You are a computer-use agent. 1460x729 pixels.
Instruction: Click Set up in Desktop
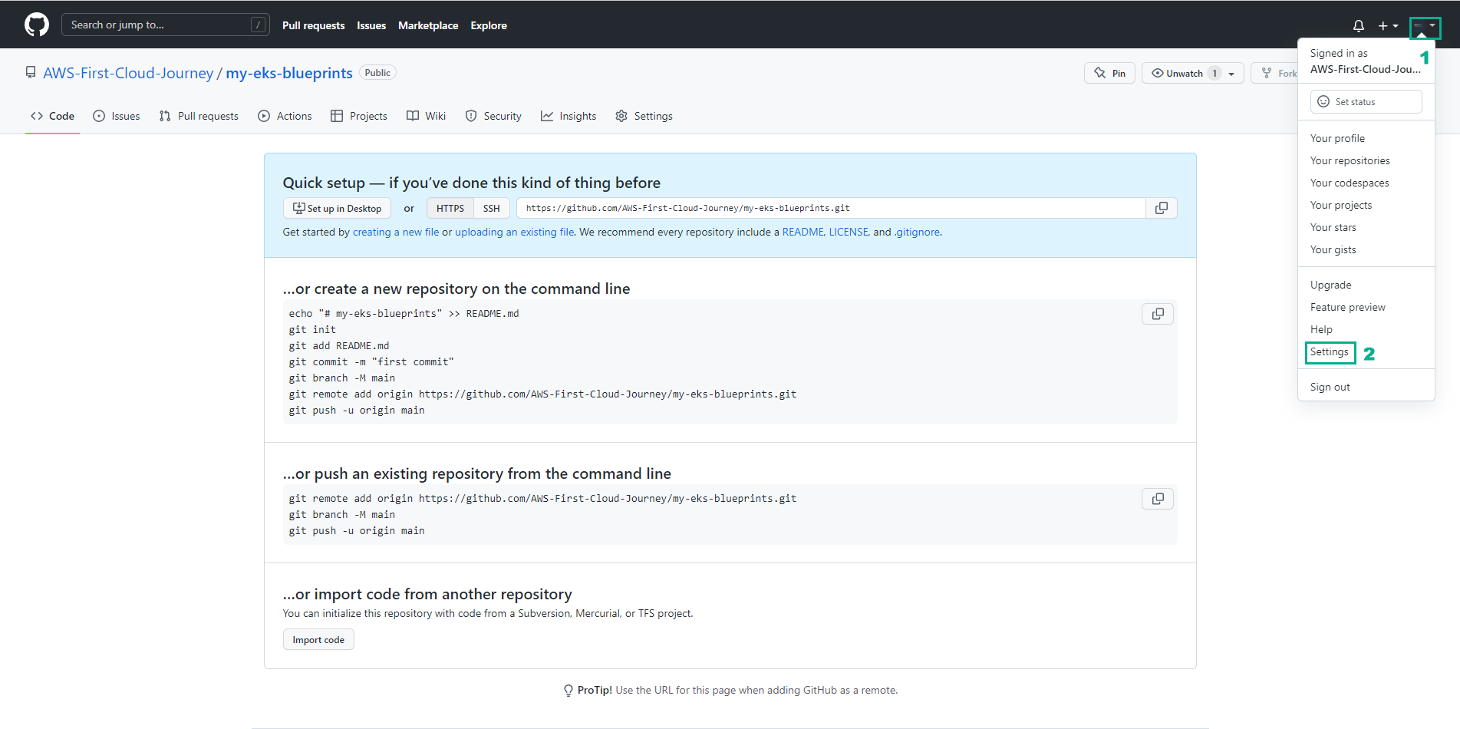tap(337, 208)
